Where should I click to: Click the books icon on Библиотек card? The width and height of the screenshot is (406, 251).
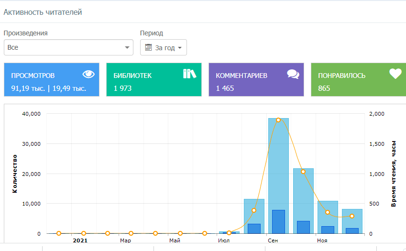pyautogui.click(x=190, y=74)
